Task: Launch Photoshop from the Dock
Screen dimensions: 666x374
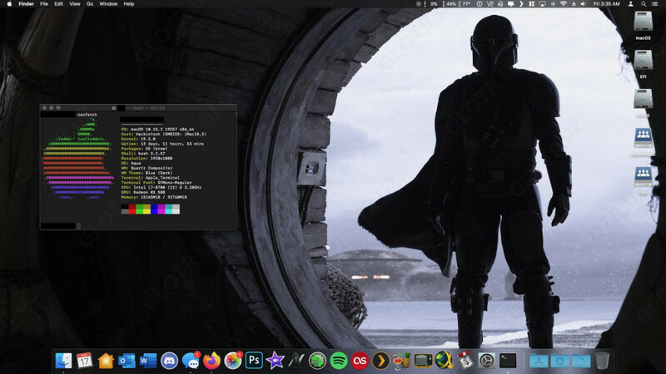Action: 254,361
